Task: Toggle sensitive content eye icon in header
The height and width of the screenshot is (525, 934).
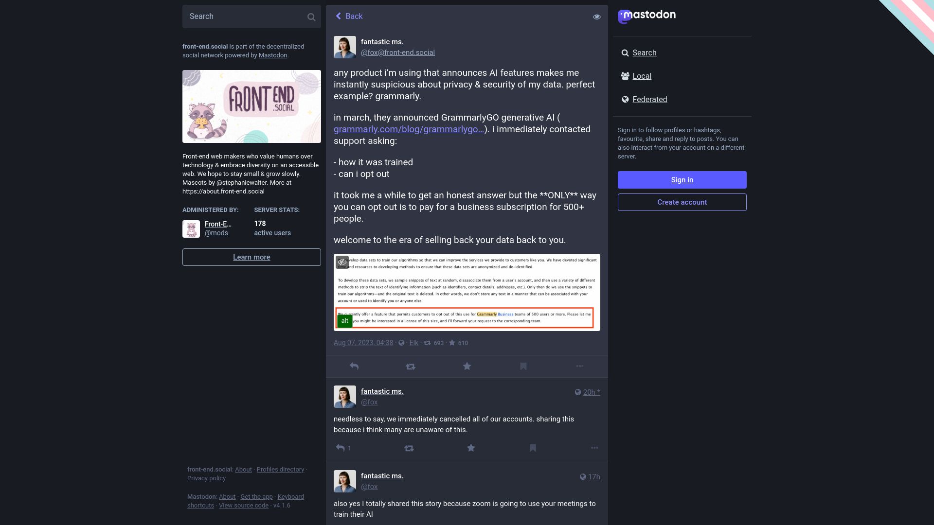Action: pyautogui.click(x=597, y=17)
